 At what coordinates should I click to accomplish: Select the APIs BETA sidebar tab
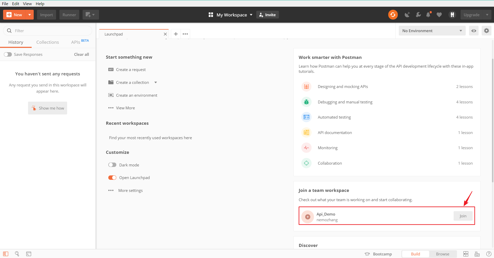(80, 42)
